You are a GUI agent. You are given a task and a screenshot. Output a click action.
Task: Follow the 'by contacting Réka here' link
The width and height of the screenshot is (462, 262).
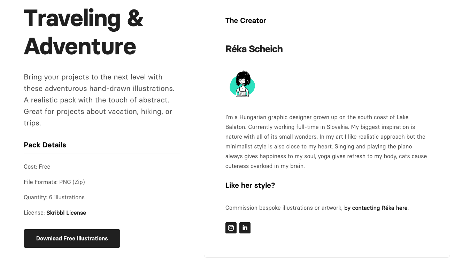[376, 208]
